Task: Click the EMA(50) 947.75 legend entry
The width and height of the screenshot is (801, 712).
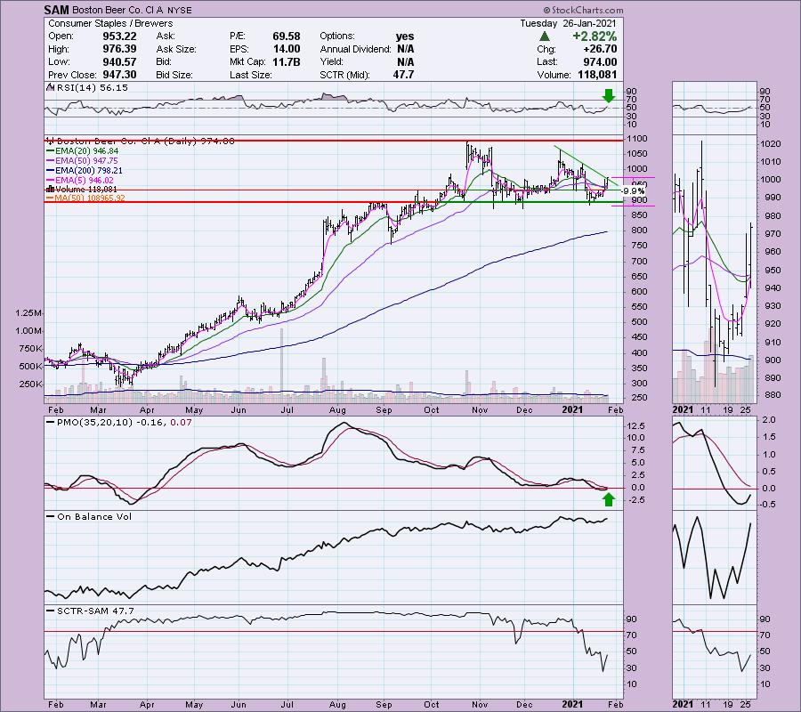Action: tap(82, 161)
